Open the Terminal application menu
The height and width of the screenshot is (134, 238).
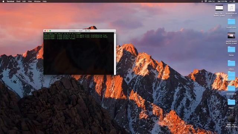coord(10,1)
